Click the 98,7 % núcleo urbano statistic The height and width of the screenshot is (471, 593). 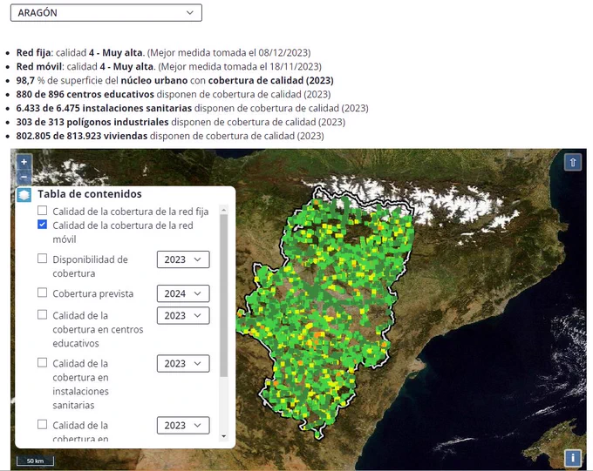click(x=174, y=80)
